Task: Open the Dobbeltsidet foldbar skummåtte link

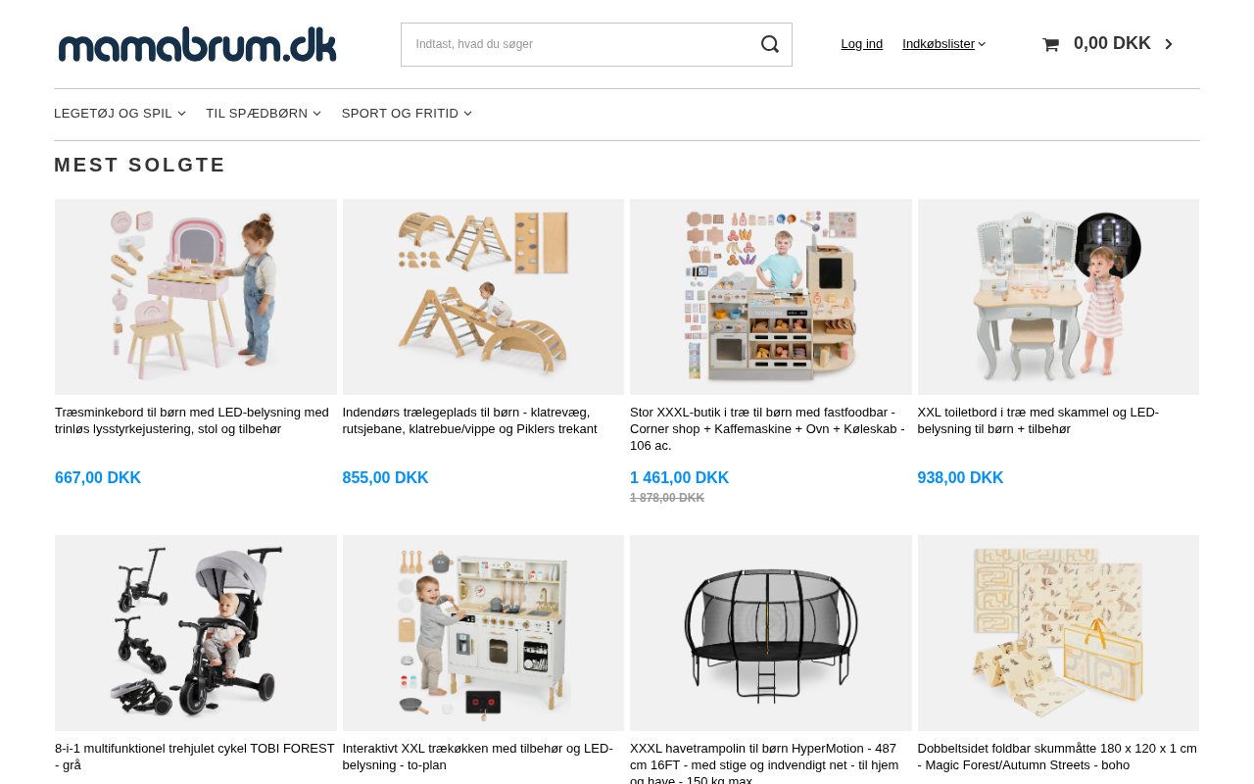Action: click(x=1057, y=757)
